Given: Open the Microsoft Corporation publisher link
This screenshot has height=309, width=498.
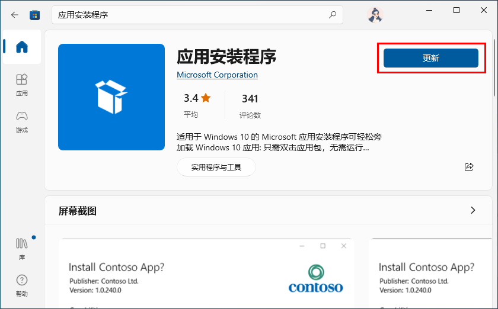Looking at the screenshot, I should click(217, 75).
